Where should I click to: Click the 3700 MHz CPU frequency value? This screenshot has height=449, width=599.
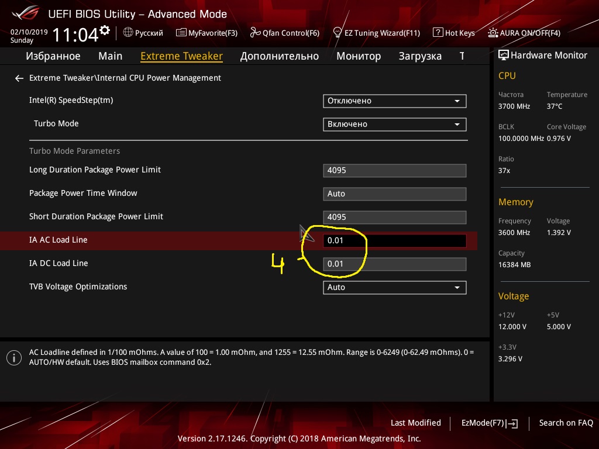click(514, 106)
